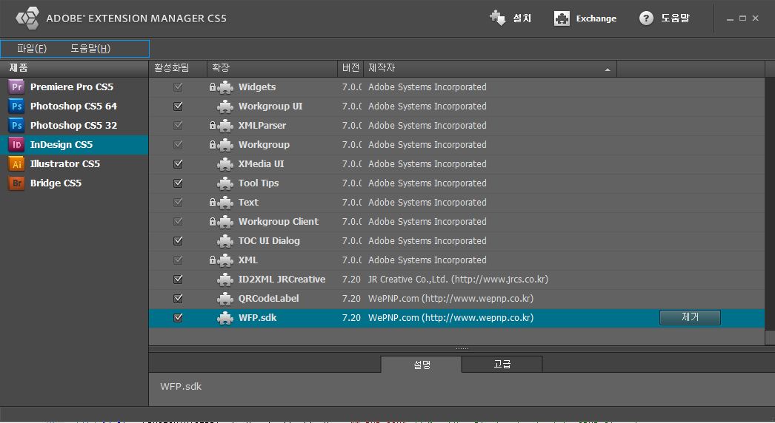The height and width of the screenshot is (423, 775).
Task: Click the help question mark icon
Action: pyautogui.click(x=646, y=18)
